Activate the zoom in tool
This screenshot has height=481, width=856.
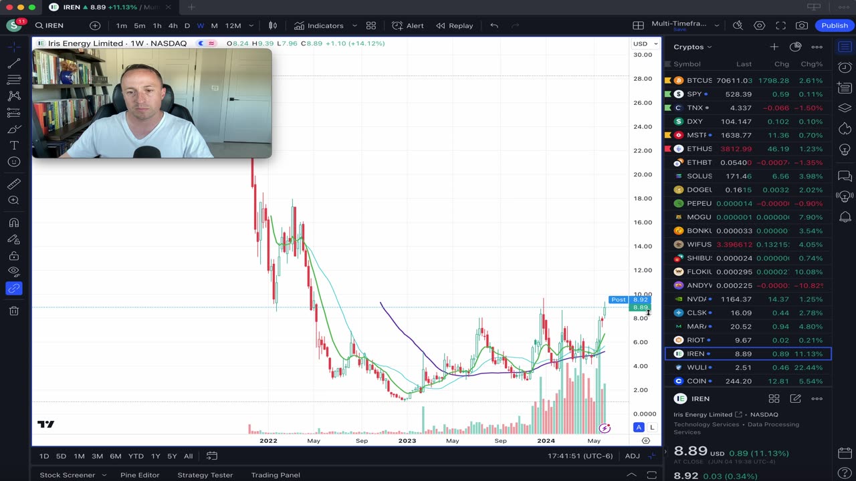[13, 200]
